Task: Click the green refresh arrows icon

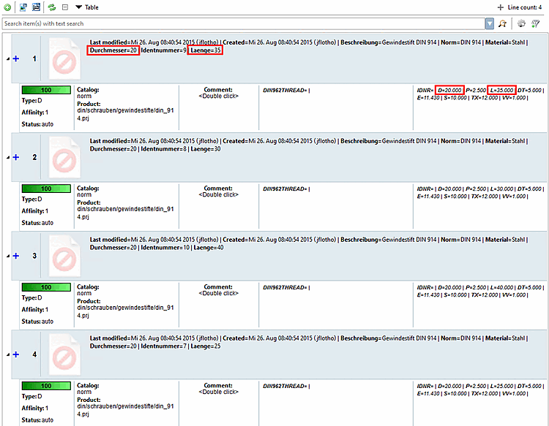Action: coord(52,7)
